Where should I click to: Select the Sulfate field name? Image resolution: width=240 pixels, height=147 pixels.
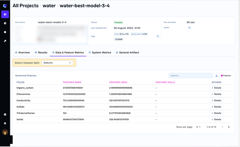pyautogui.click(x=20, y=107)
